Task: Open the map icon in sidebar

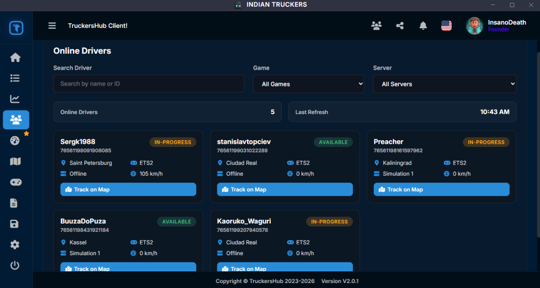Action: pyautogui.click(x=15, y=161)
